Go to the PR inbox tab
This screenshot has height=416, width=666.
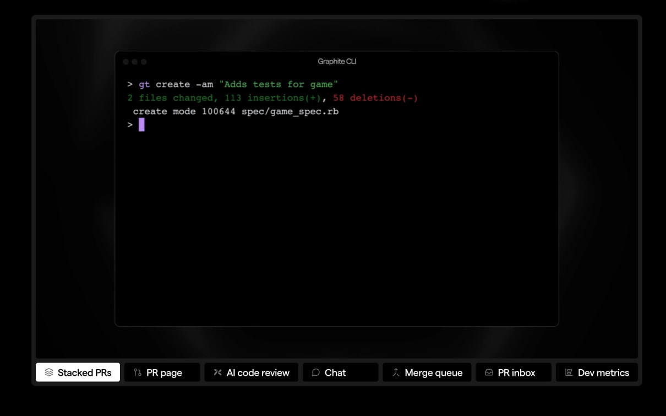[513, 372]
